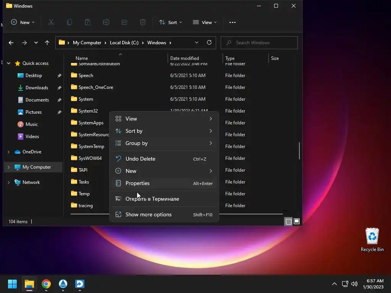Sort by Date modified column header
This screenshot has height=293, width=391.
point(184,58)
